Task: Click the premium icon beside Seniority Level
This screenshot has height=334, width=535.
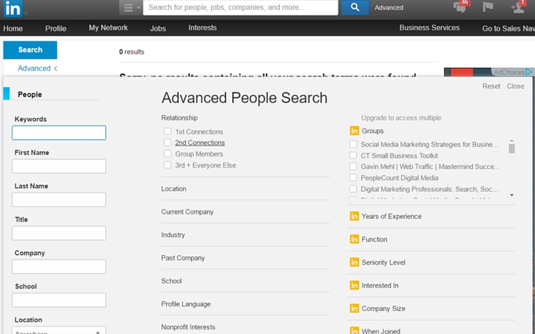Action: pos(354,263)
